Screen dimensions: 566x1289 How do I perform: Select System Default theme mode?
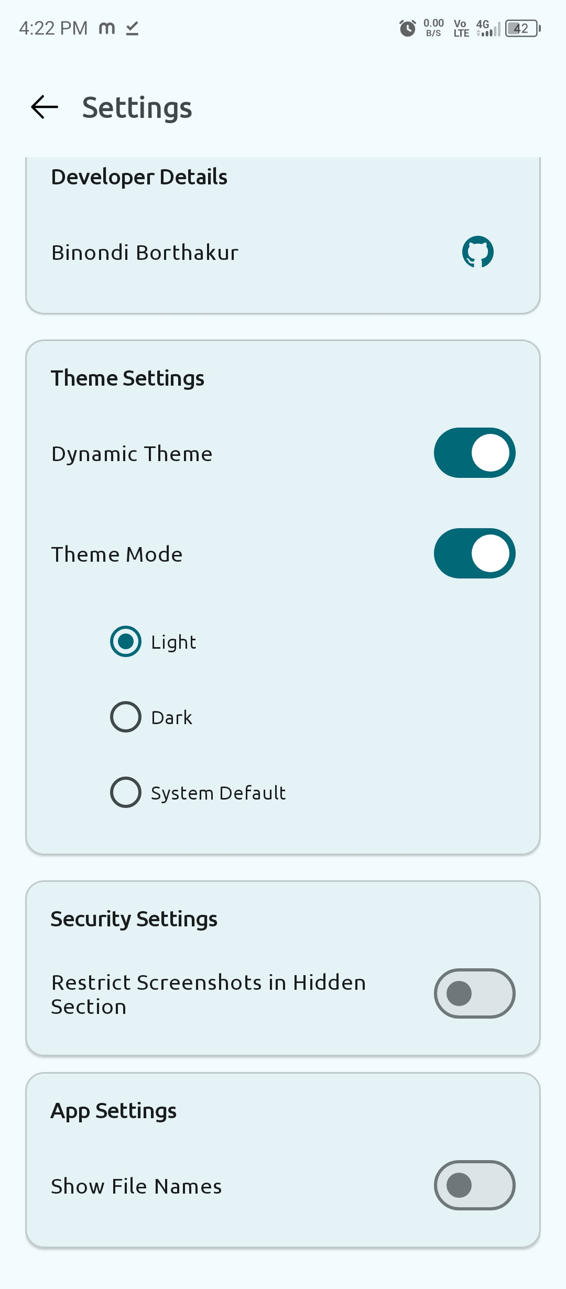point(126,792)
